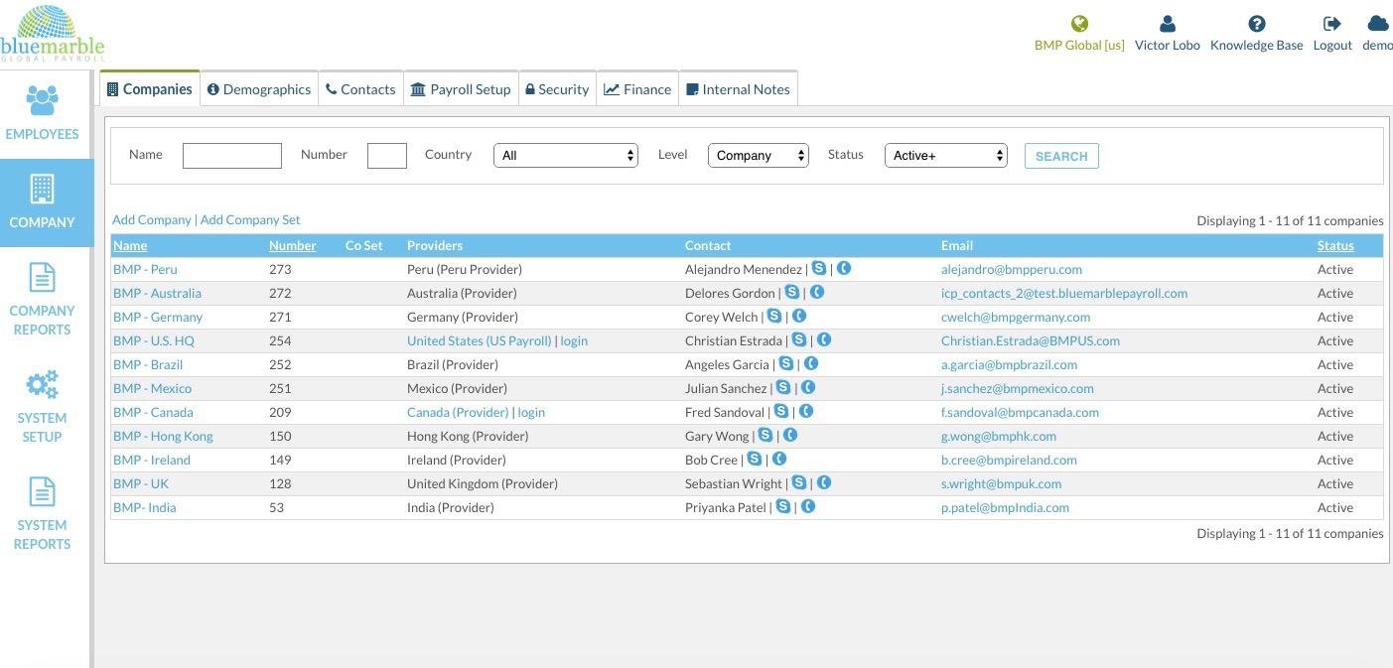1393x668 pixels.
Task: Sort table by Number column header
Action: click(x=293, y=245)
